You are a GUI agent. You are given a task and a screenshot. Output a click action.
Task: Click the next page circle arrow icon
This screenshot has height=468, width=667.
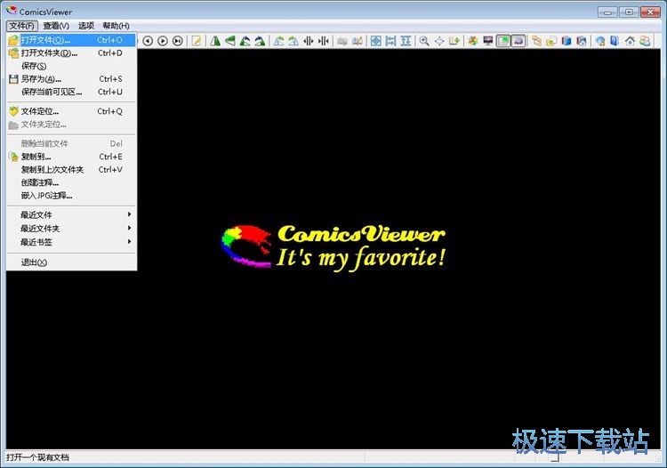(x=163, y=41)
